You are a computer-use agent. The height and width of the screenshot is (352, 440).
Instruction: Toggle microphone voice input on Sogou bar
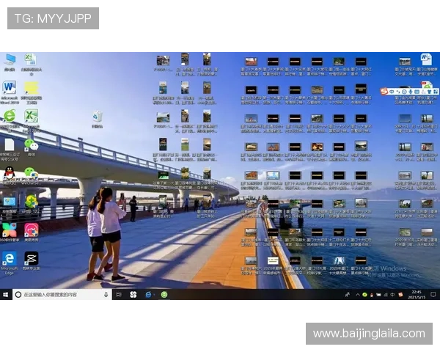click(410, 90)
